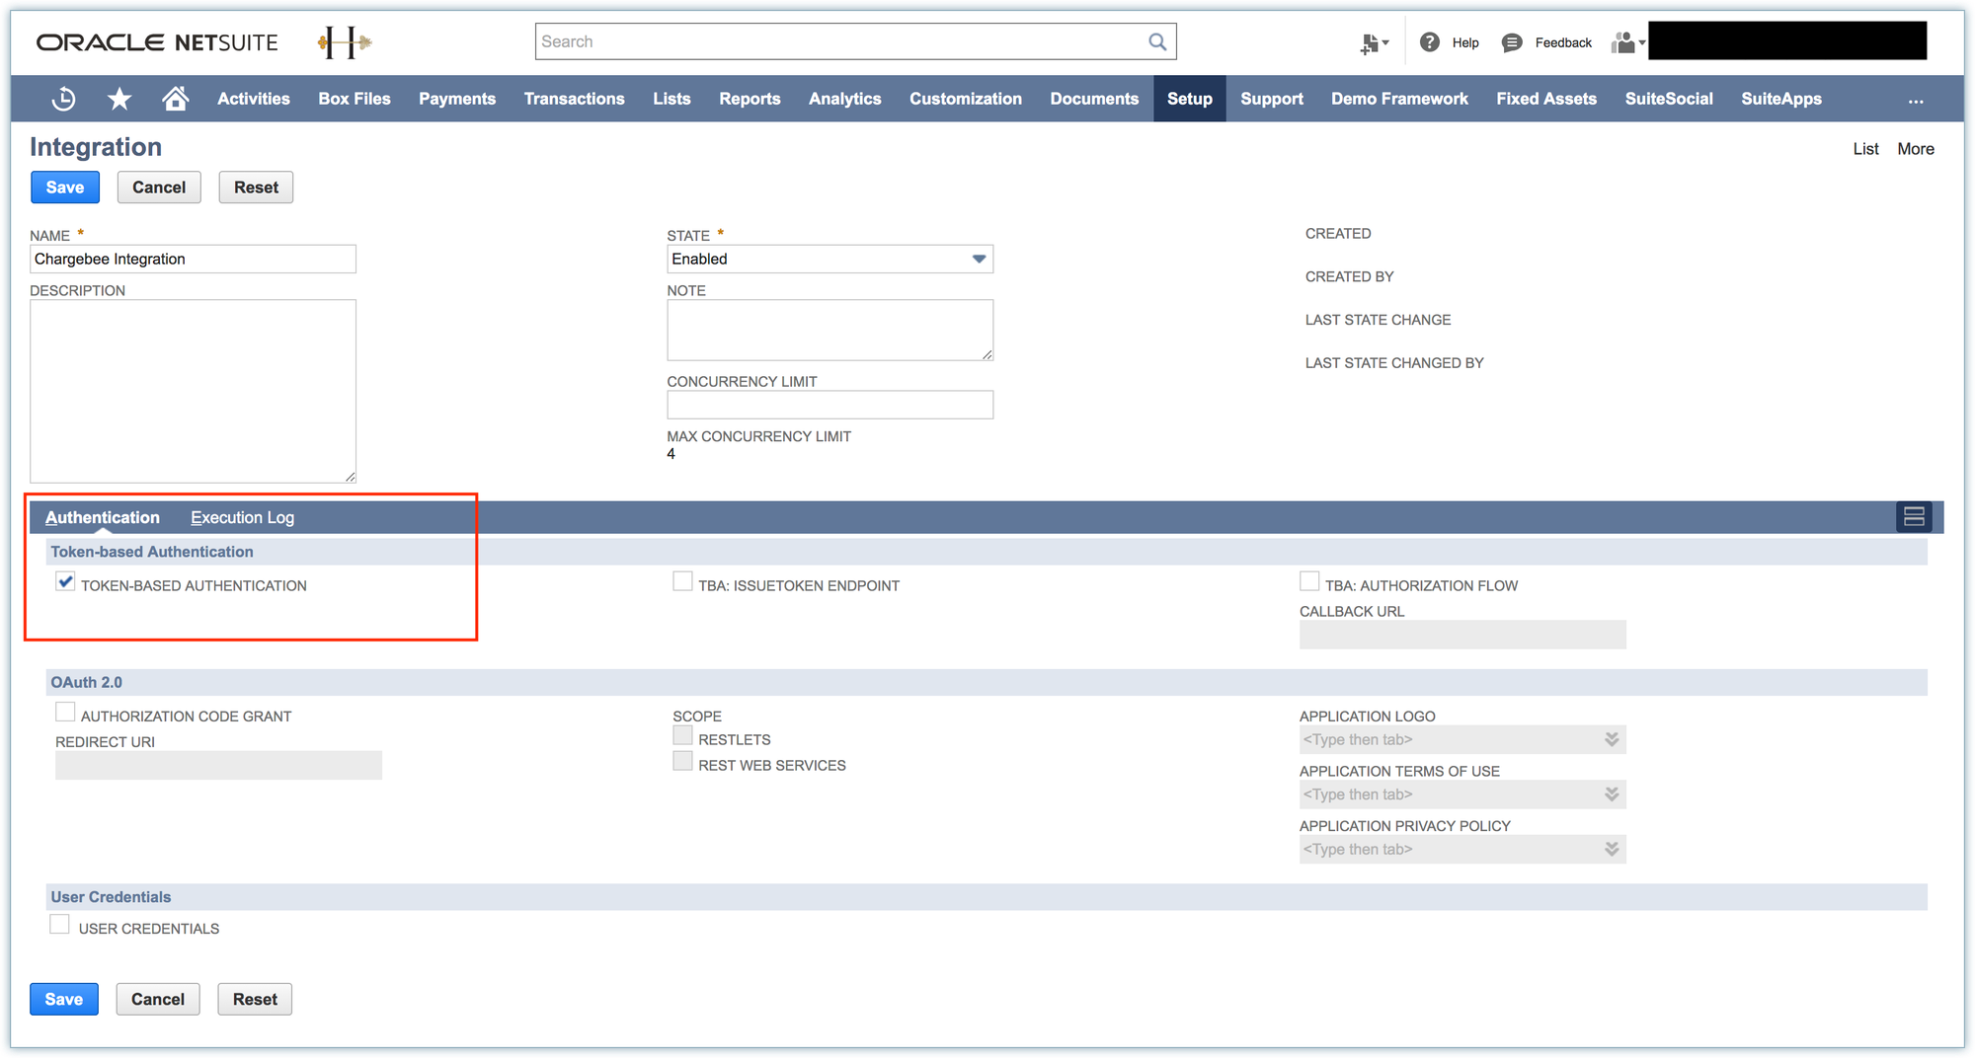Click the Oracle NetSuite logo
The width and height of the screenshot is (1975, 1058).
(x=157, y=42)
